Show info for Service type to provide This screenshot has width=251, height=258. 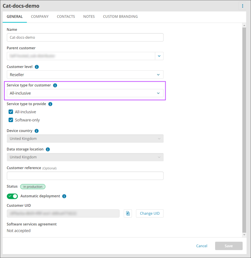pyautogui.click(x=50, y=104)
